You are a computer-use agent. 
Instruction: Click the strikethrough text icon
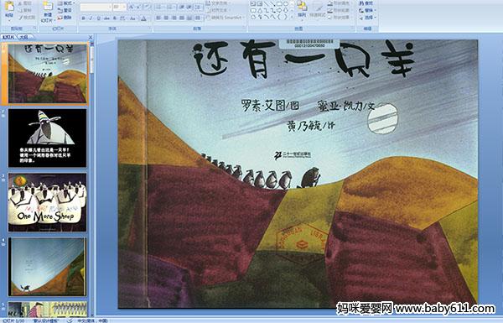click(106, 18)
